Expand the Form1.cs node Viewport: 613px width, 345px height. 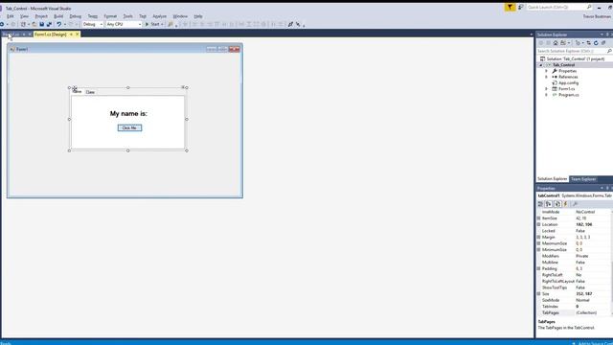pyautogui.click(x=547, y=89)
